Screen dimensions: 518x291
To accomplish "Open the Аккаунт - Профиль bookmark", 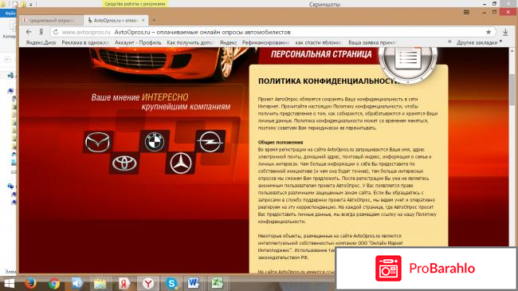I will coord(138,43).
